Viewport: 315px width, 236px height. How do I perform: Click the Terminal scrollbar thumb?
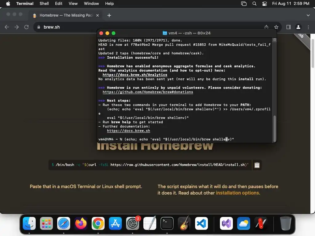(274, 128)
